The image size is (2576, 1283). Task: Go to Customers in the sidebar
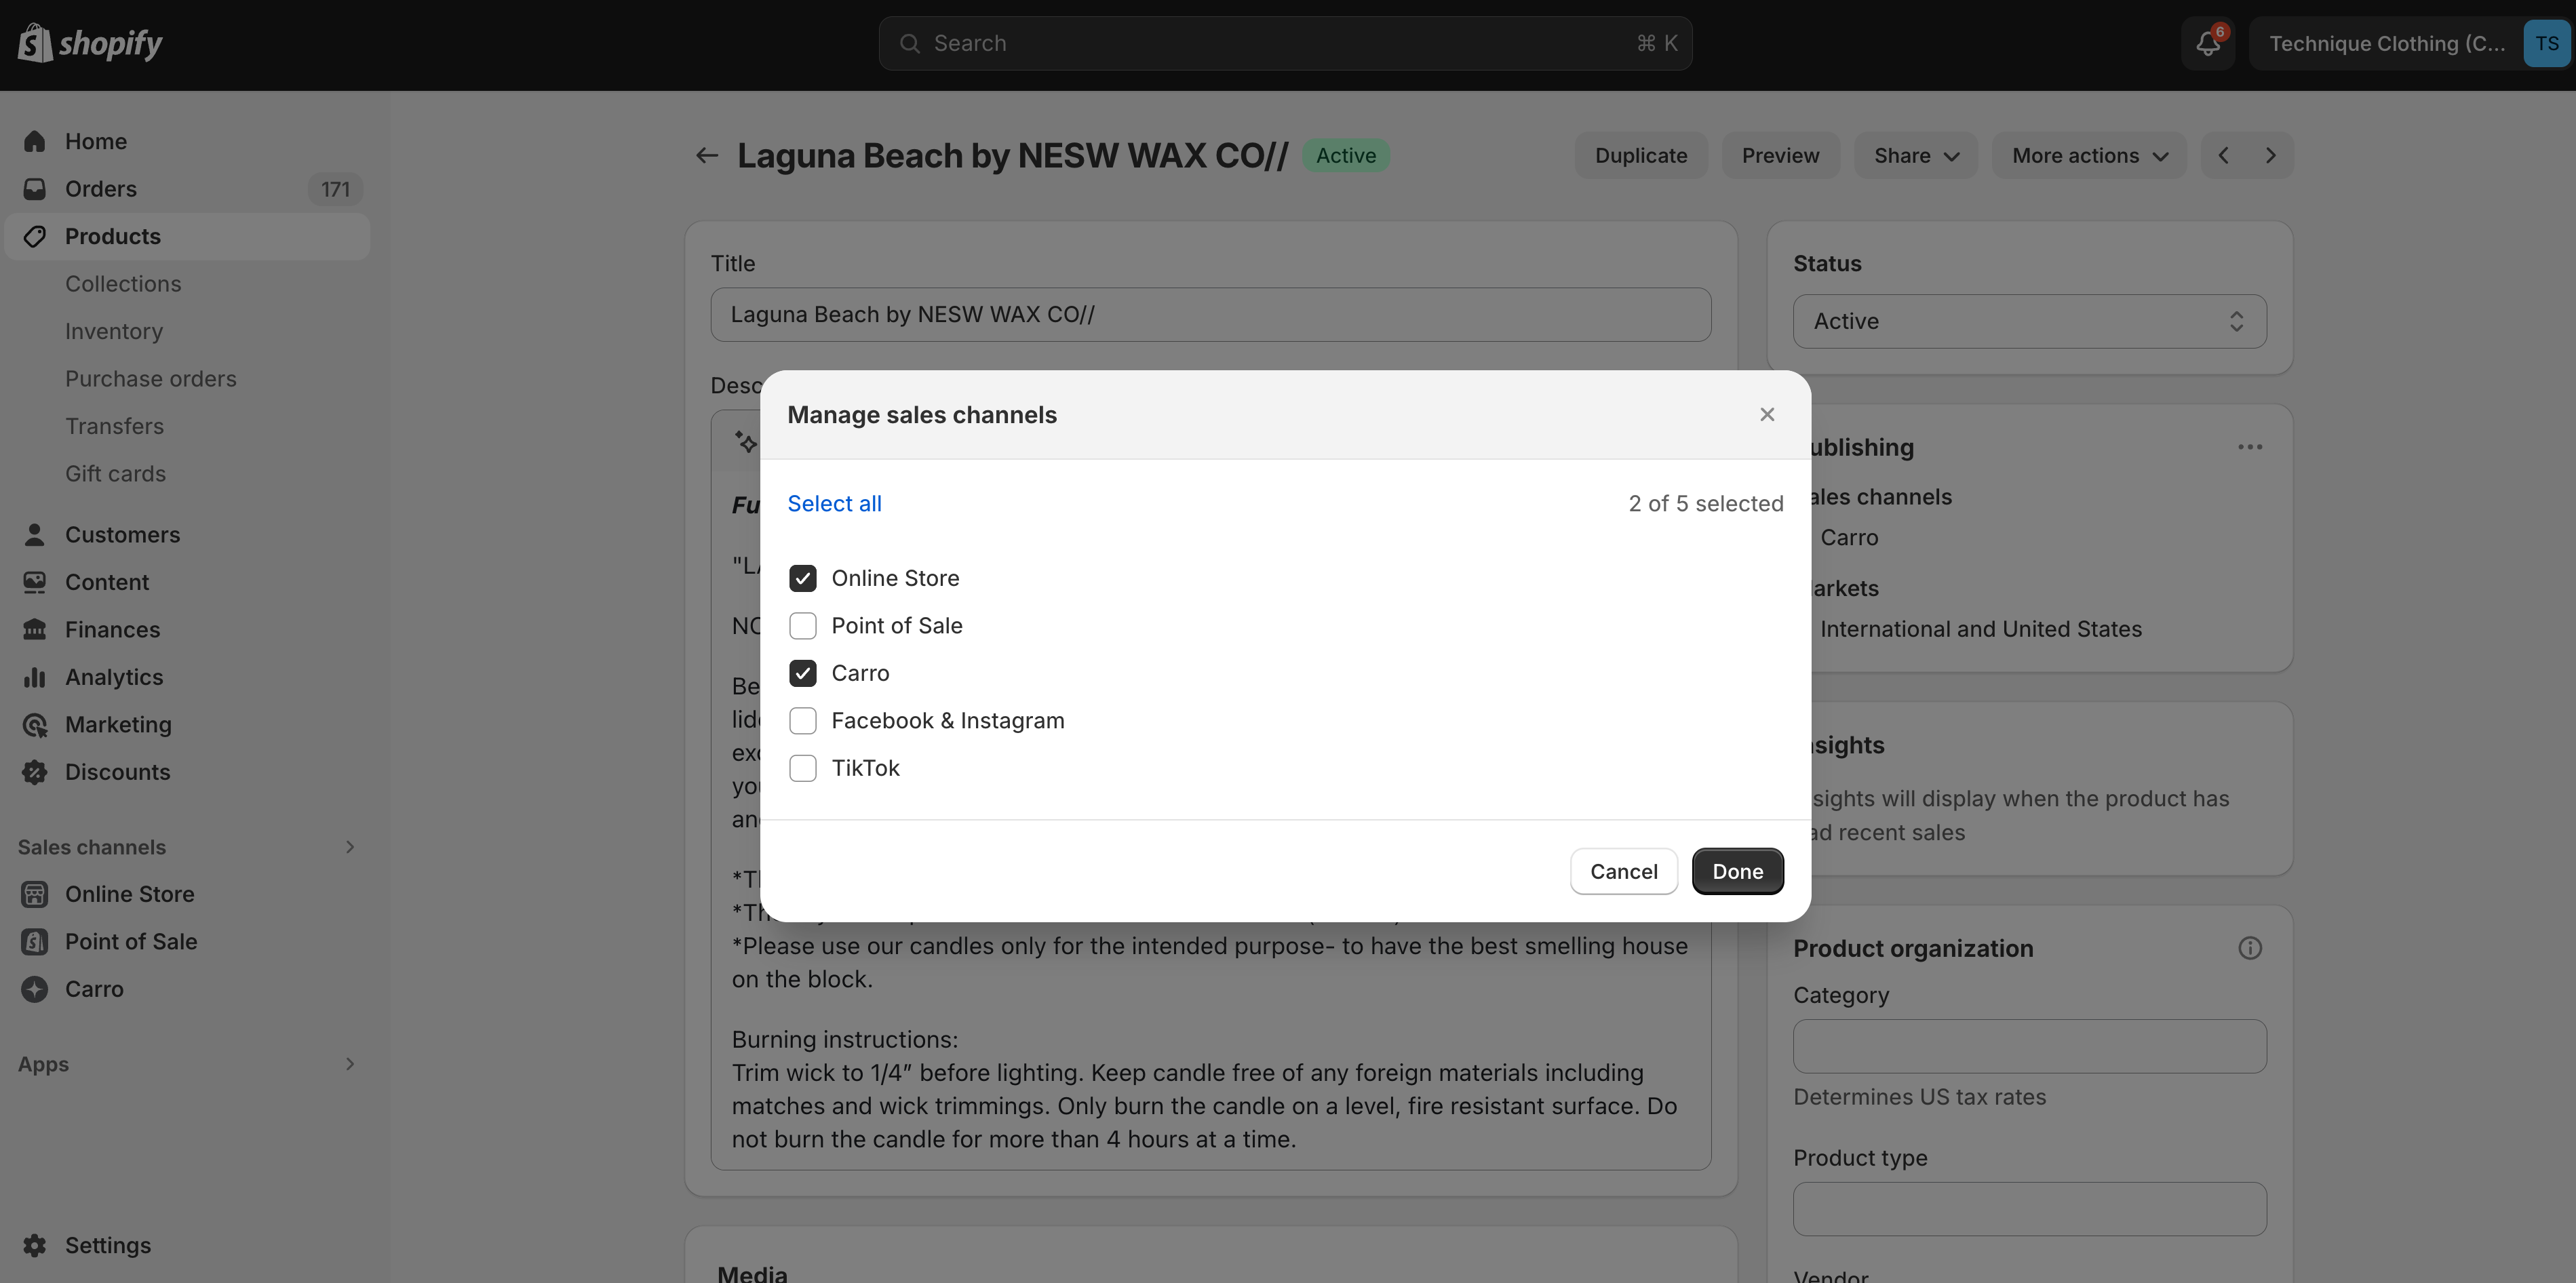[x=122, y=535]
